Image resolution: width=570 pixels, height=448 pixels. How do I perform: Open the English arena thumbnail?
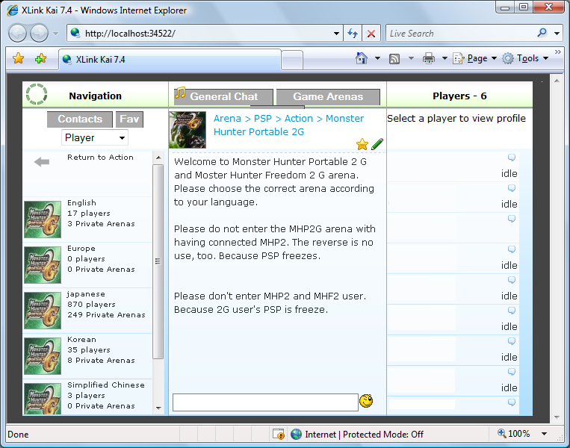coord(43,220)
